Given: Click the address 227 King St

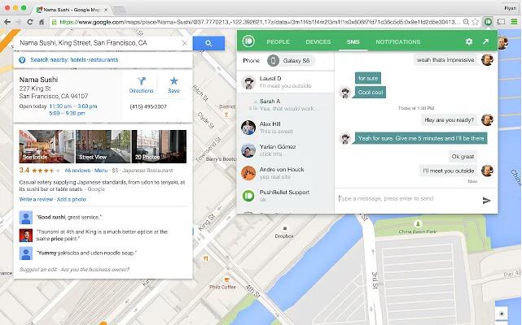Looking at the screenshot, I should [x=35, y=89].
